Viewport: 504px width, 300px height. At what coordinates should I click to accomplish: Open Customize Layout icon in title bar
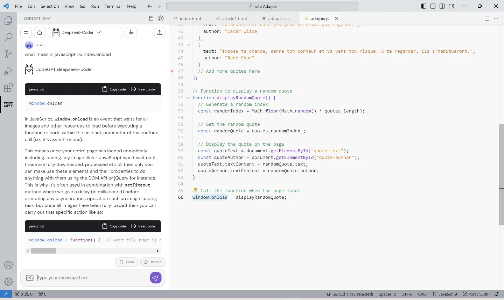click(x=451, y=6)
